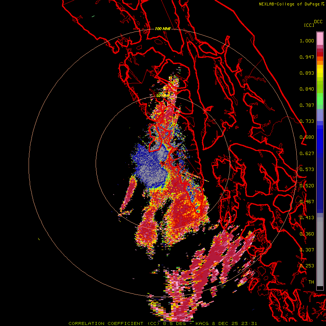The width and height of the screenshot is (326, 326).
Task: Click the 0.573 scale value
Action: [307, 170]
